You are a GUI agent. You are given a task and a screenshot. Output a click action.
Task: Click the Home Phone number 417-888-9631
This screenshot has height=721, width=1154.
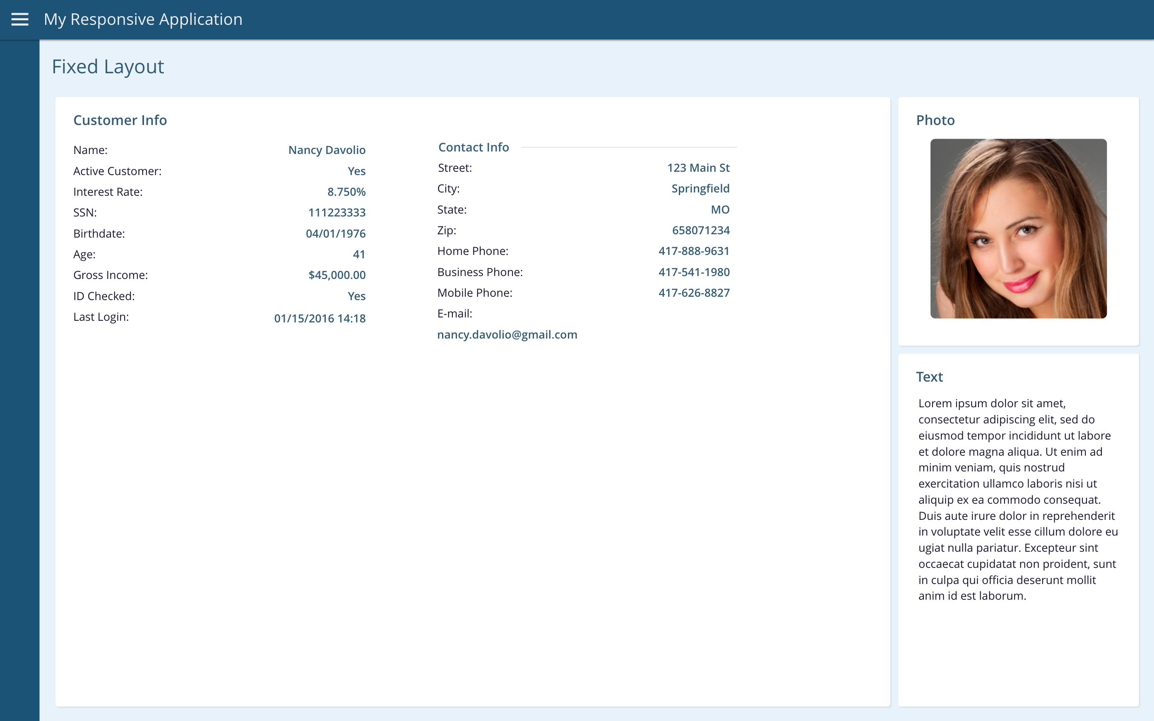pyautogui.click(x=693, y=251)
